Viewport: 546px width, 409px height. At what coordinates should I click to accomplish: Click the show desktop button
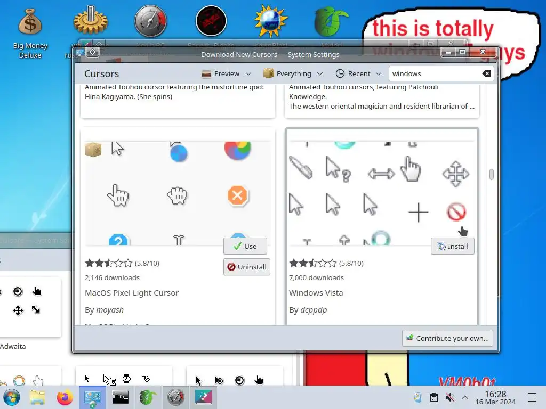532,397
